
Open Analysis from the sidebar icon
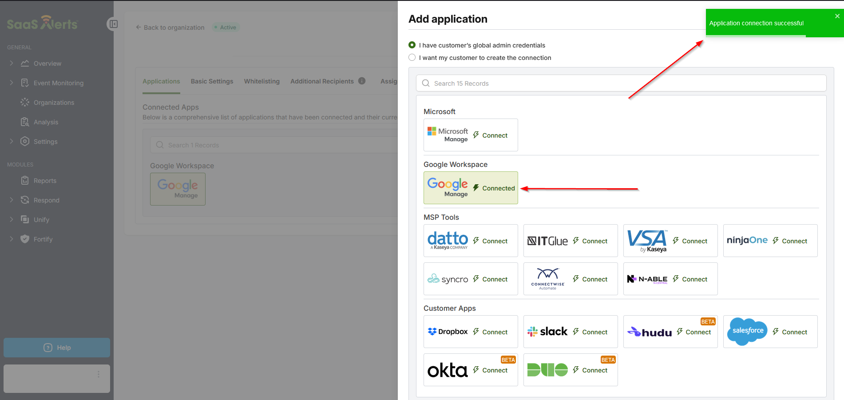[x=25, y=122]
